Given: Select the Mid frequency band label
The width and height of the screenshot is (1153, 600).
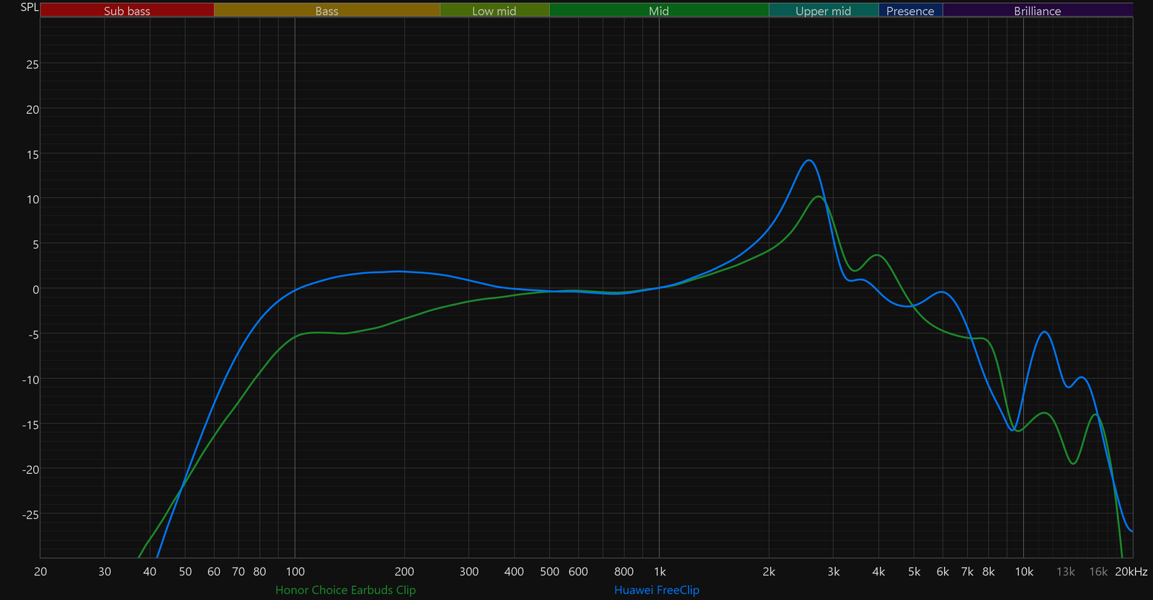Looking at the screenshot, I should (x=659, y=11).
